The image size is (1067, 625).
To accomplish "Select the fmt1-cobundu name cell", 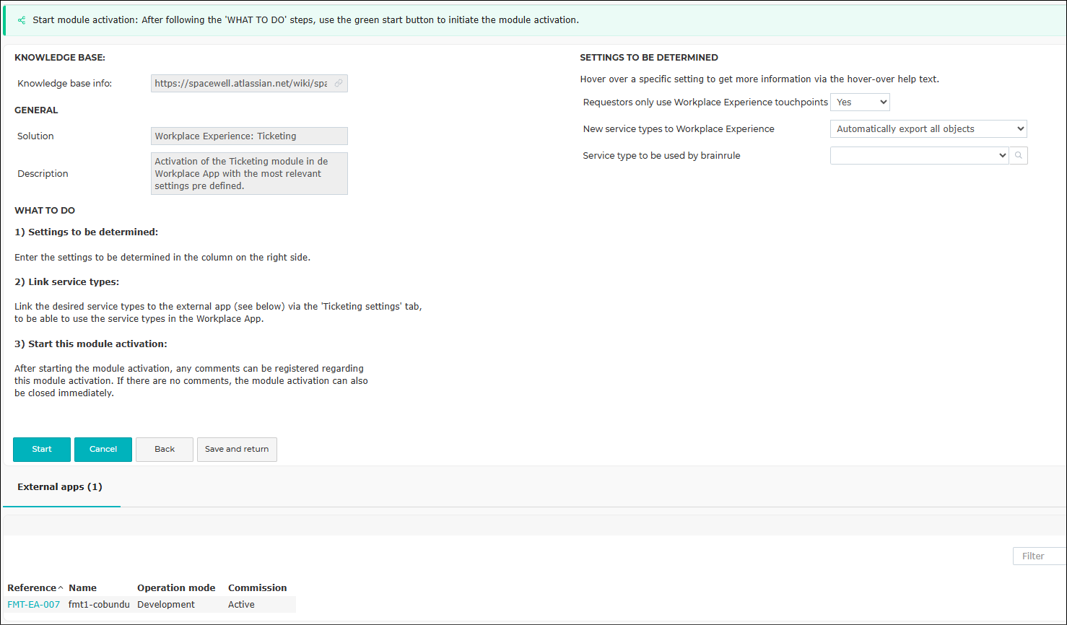I will pos(99,605).
